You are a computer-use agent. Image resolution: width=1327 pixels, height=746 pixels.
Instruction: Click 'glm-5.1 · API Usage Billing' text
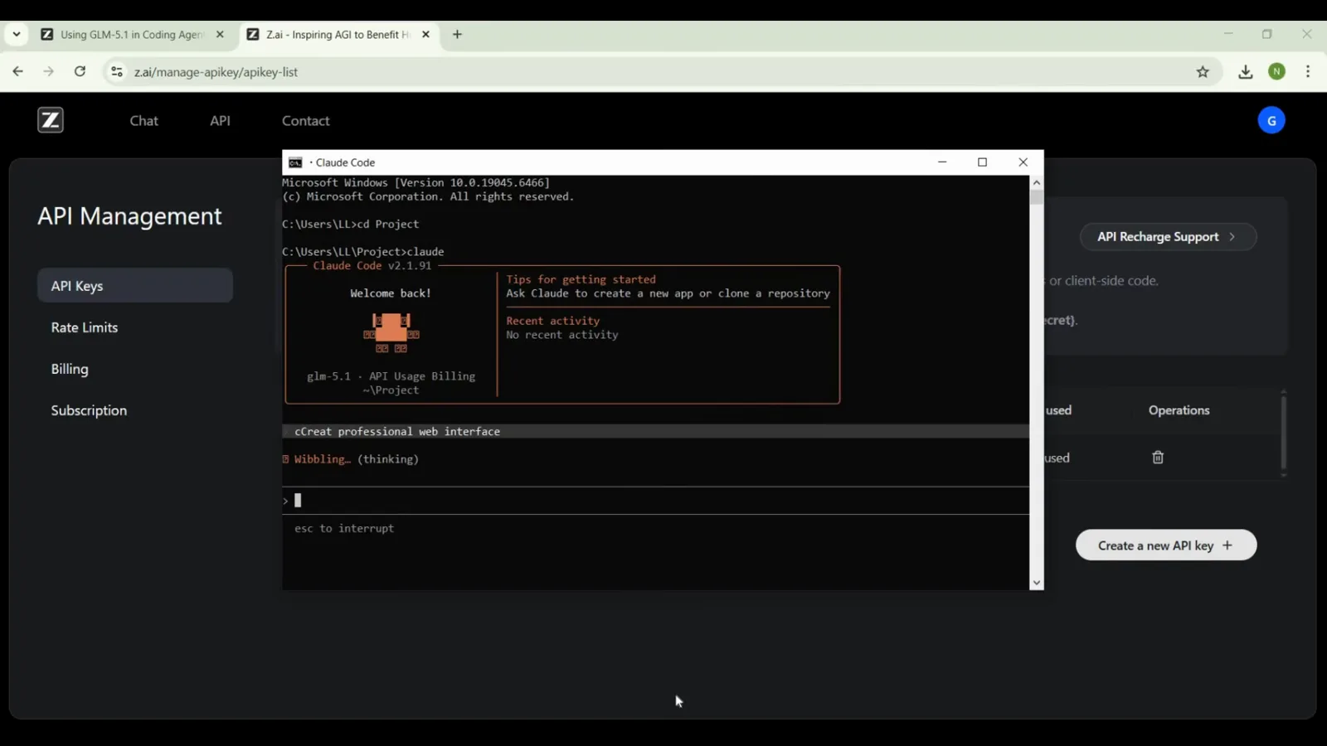(x=391, y=376)
